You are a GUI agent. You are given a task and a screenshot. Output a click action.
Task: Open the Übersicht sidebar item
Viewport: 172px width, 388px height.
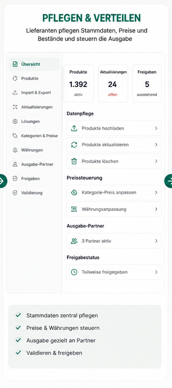point(34,64)
